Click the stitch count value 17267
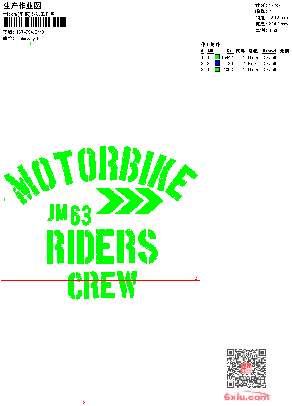The image size is (292, 406). [275, 6]
